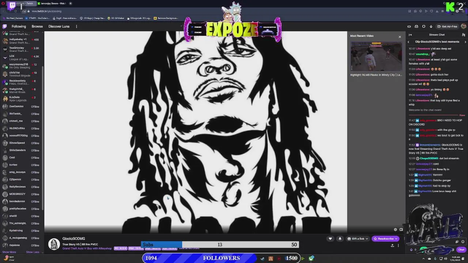Viewport: 468px width, 263px height.
Task: Click the share arrow icon under video
Action: click(392, 245)
